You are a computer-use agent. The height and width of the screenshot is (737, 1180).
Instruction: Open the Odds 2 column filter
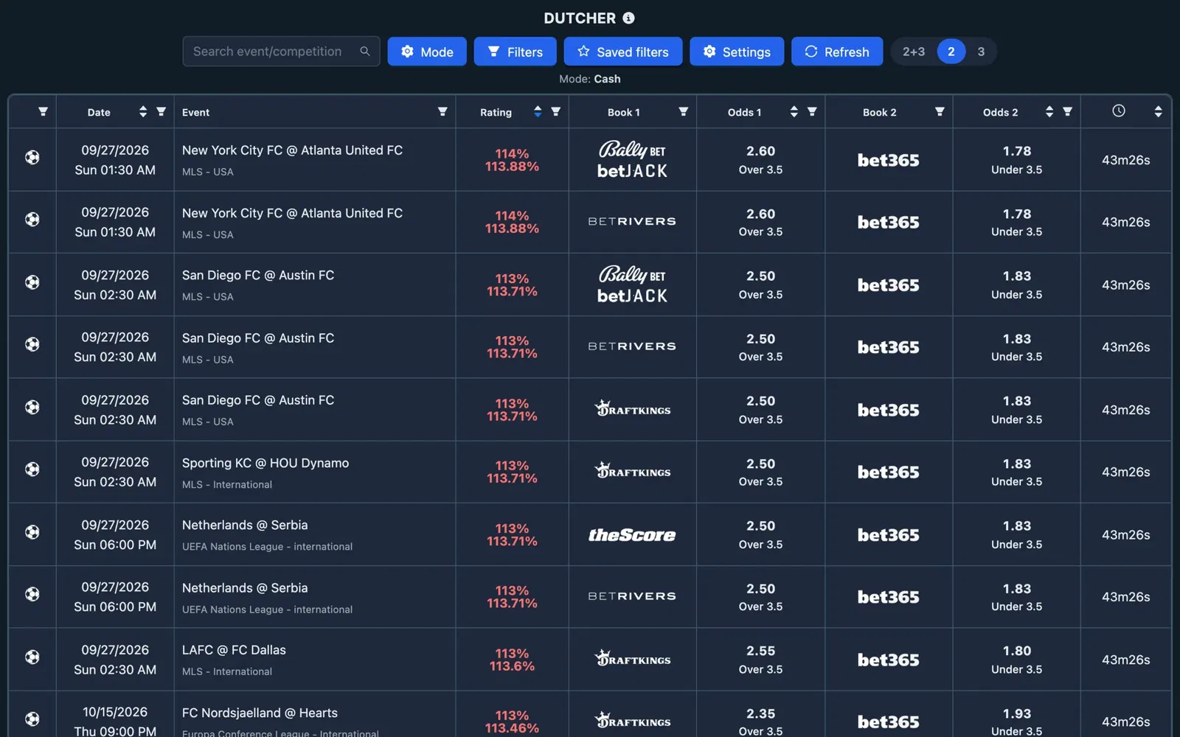pos(1067,112)
